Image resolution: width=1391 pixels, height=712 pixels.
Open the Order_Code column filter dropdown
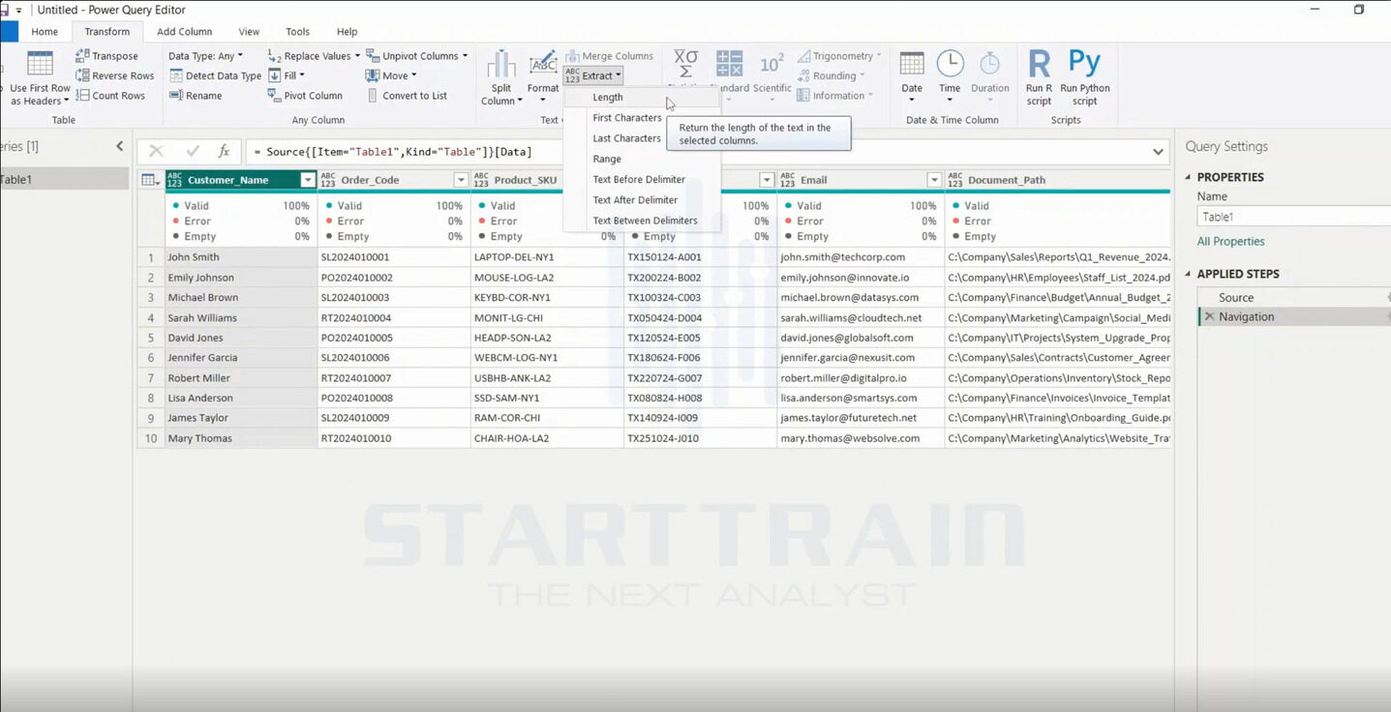461,180
